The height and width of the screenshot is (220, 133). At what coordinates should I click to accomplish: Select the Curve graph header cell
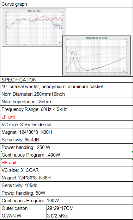67,4
